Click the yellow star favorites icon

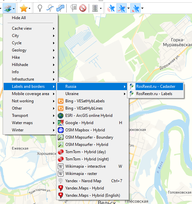point(23,8)
